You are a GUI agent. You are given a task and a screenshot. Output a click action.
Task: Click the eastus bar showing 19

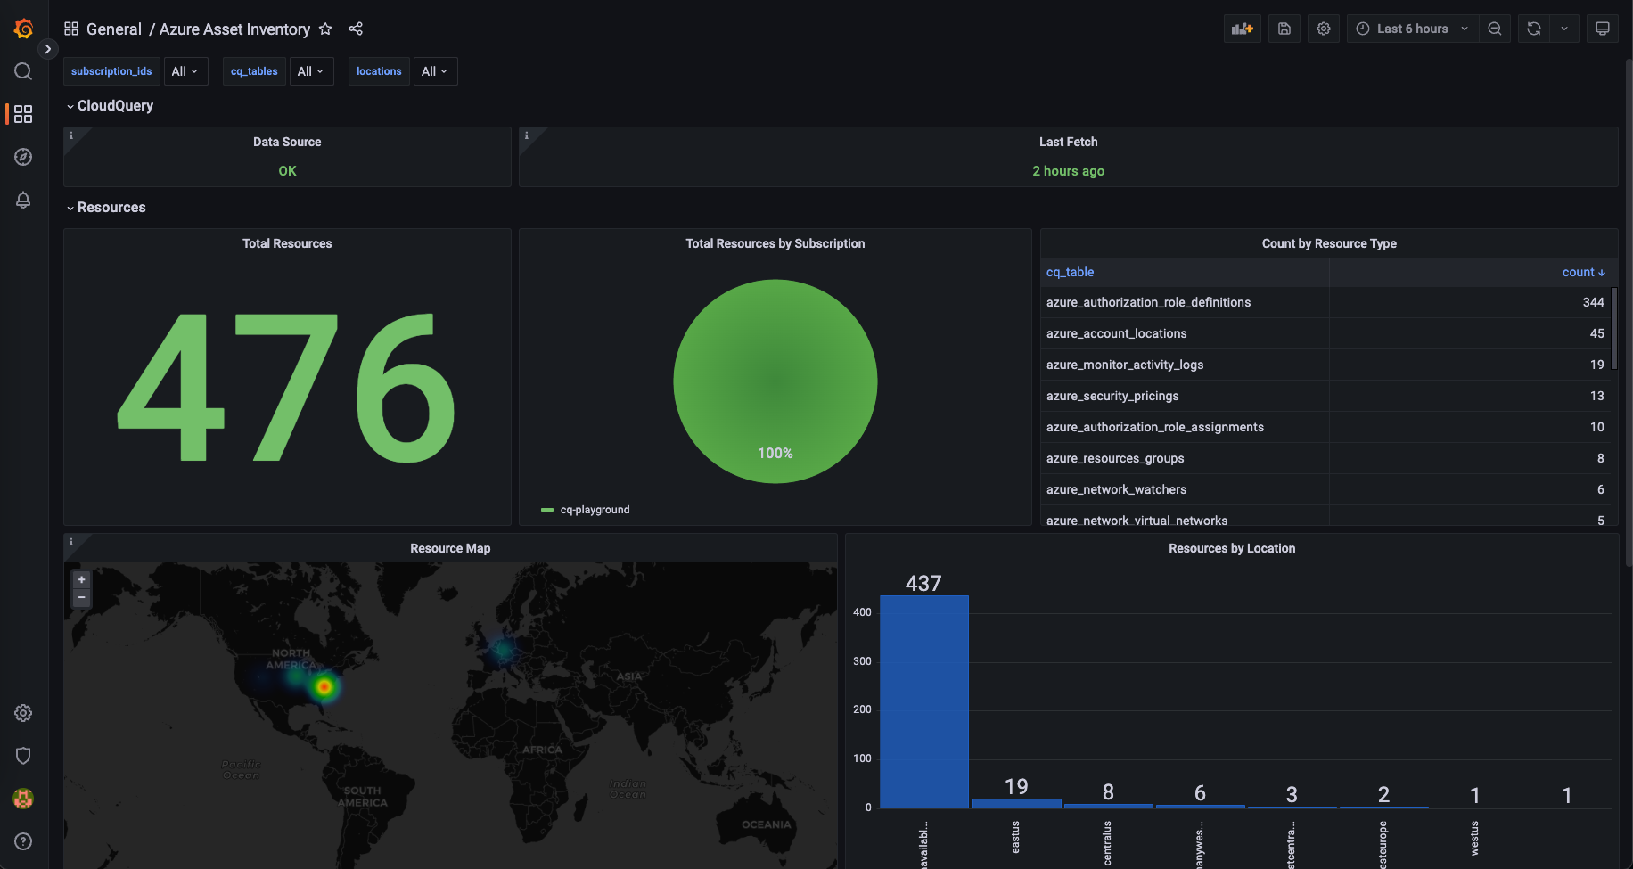1016,803
